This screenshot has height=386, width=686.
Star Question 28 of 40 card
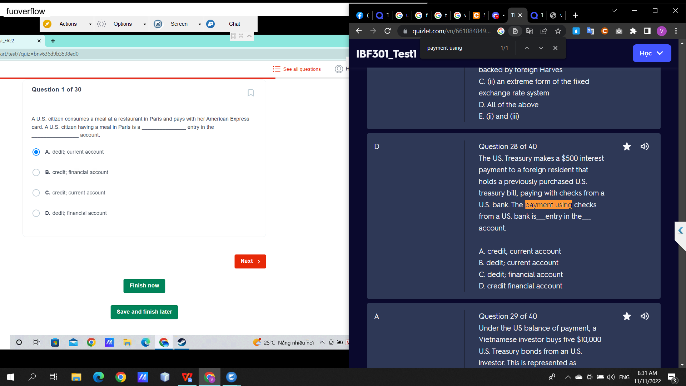coord(627,147)
